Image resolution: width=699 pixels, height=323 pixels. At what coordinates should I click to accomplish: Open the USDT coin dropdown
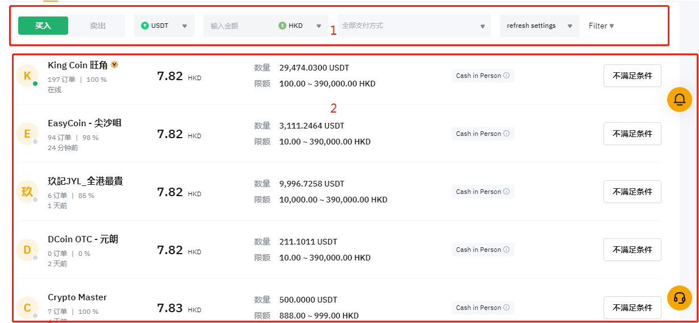coord(164,26)
